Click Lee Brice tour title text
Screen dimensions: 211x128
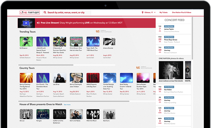(56, 85)
